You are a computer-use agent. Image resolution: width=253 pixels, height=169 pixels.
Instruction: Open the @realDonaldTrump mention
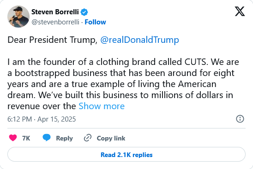pyautogui.click(x=139, y=40)
